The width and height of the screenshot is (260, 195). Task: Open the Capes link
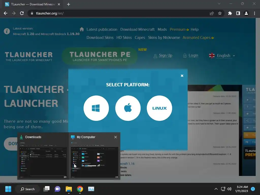click(140, 38)
